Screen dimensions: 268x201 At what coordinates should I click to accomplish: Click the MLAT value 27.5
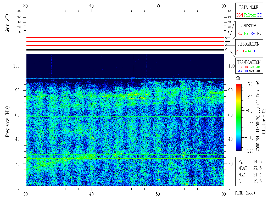[x=257, y=168]
